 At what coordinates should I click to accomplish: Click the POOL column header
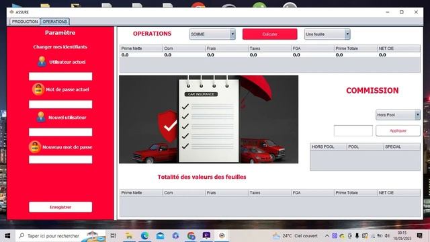[365, 147]
